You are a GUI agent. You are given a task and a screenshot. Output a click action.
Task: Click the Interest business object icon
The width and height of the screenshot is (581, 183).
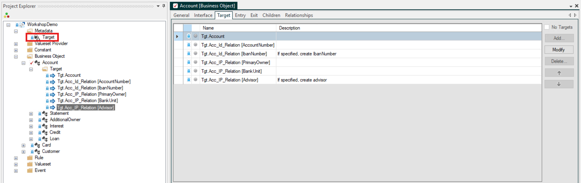coord(45,126)
